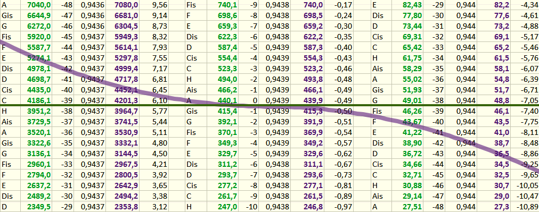Select the semitone offset cell 0
Image resolution: width=539 pixels, height=212 pixels.
[x=255, y=100]
